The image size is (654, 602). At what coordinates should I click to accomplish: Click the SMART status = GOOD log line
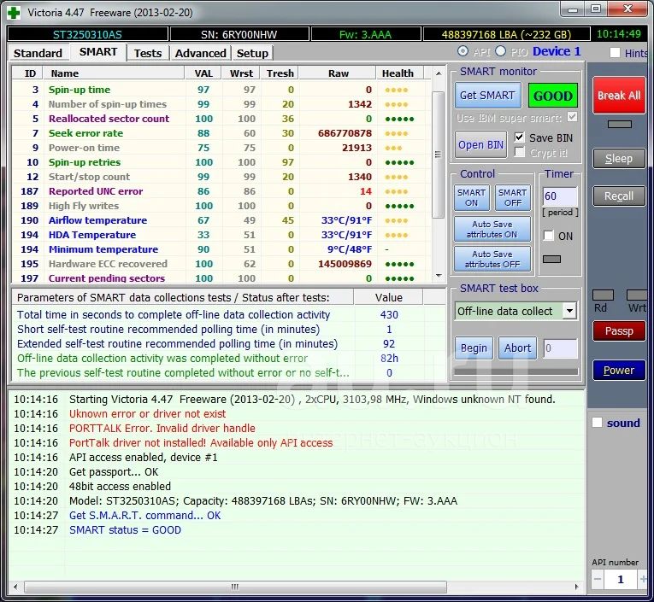[125, 530]
